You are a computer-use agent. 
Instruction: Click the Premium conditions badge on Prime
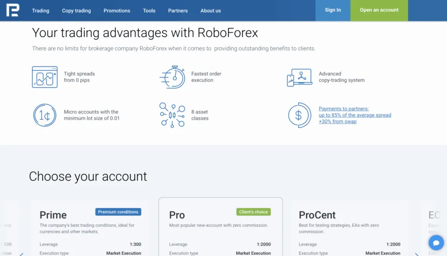click(118, 212)
